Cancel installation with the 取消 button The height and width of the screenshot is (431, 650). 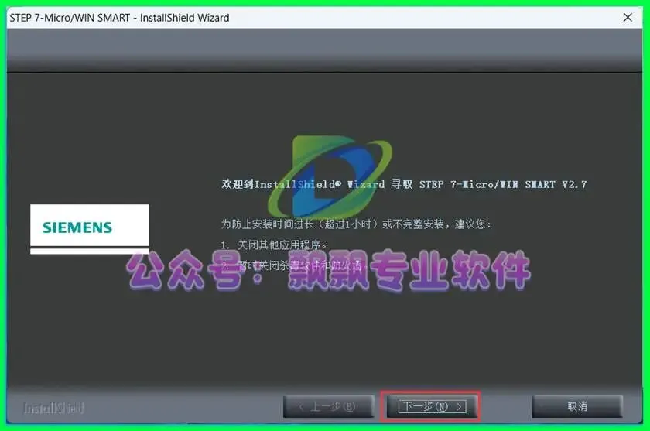click(x=577, y=406)
